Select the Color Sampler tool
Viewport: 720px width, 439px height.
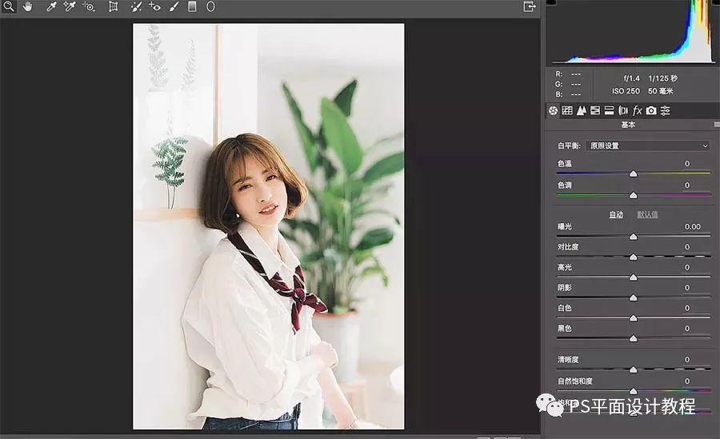point(70,6)
